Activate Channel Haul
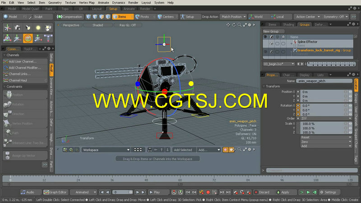 (x=25, y=80)
